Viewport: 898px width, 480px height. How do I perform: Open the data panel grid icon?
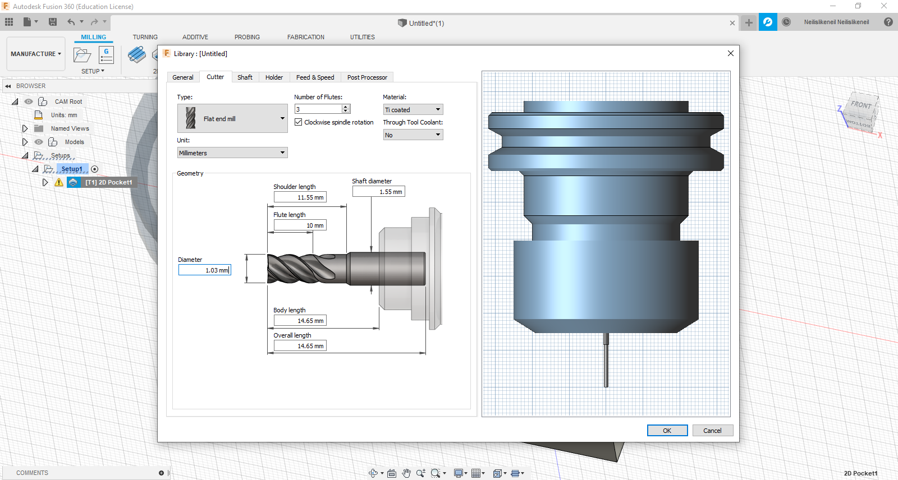[9, 22]
